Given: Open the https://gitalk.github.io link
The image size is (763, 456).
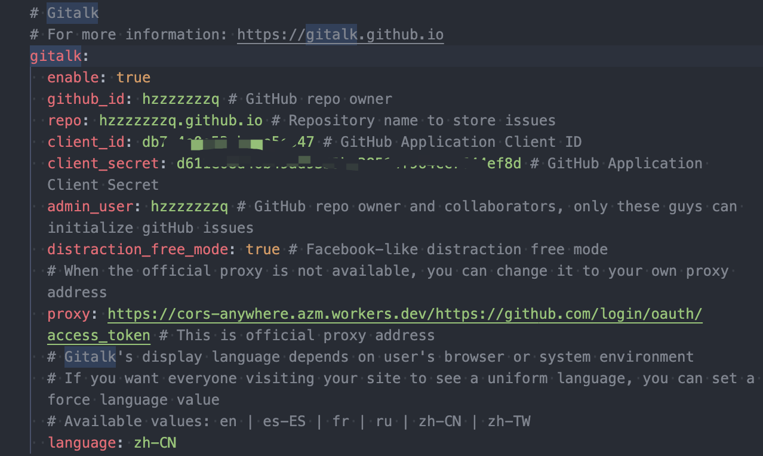Looking at the screenshot, I should pos(340,35).
